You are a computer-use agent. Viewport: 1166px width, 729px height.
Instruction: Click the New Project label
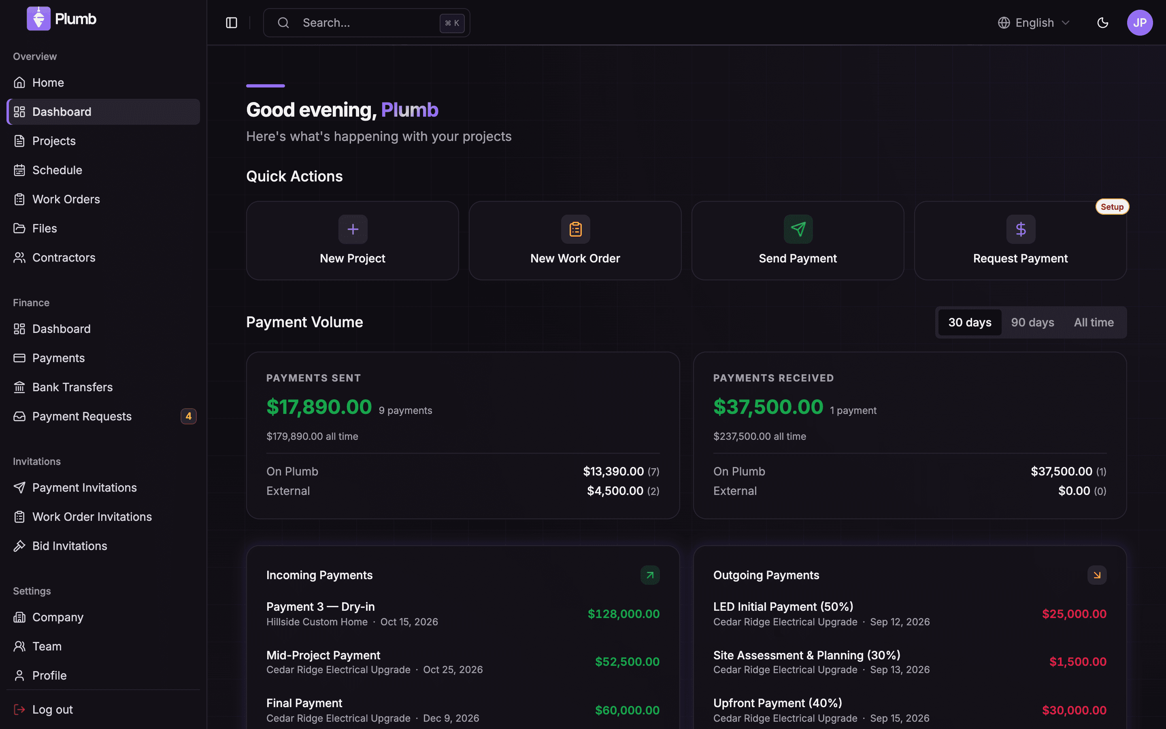[353, 258]
